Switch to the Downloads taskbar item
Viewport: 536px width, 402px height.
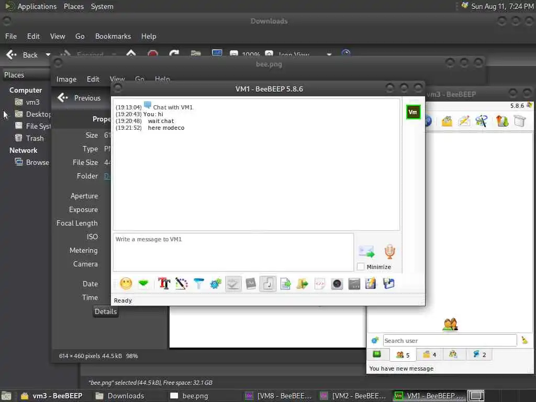pyautogui.click(x=120, y=396)
